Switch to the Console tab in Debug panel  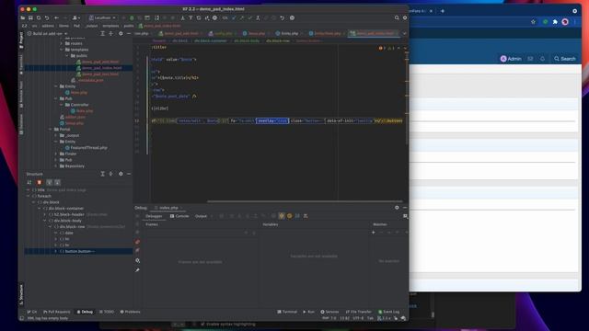pos(179,216)
